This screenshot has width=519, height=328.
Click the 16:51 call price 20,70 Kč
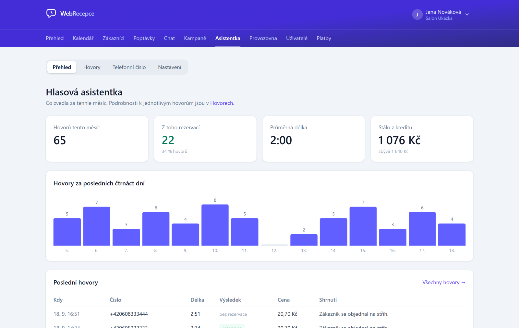[x=287, y=314]
